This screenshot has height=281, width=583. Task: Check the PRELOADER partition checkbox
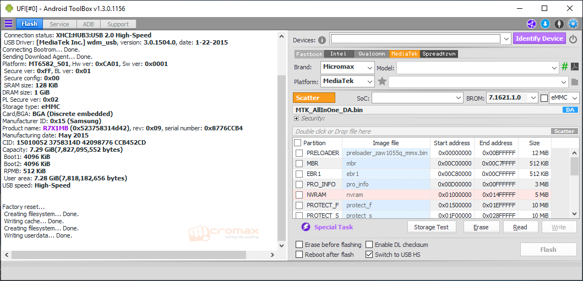[x=299, y=153]
